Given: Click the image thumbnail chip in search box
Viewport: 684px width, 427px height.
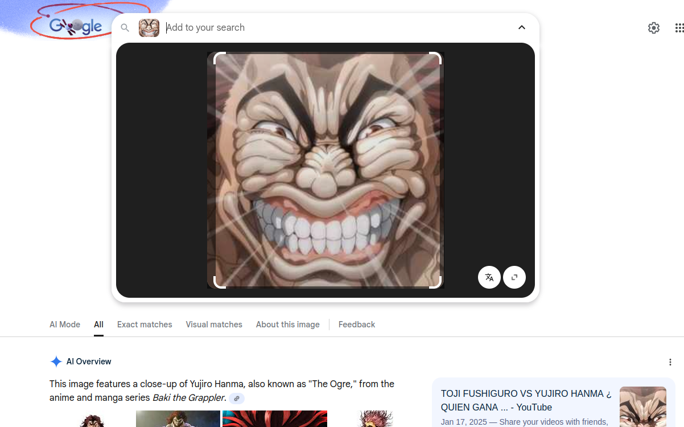Looking at the screenshot, I should coord(149,27).
